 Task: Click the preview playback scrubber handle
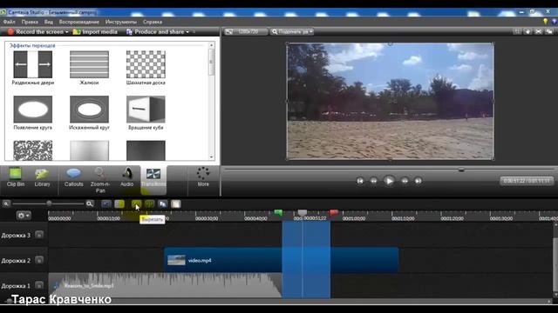461,170
